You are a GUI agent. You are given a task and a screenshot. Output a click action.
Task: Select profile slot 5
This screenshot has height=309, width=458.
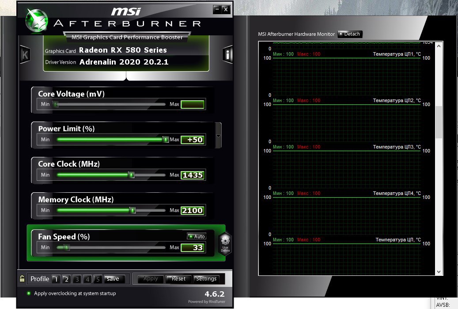[98, 279]
